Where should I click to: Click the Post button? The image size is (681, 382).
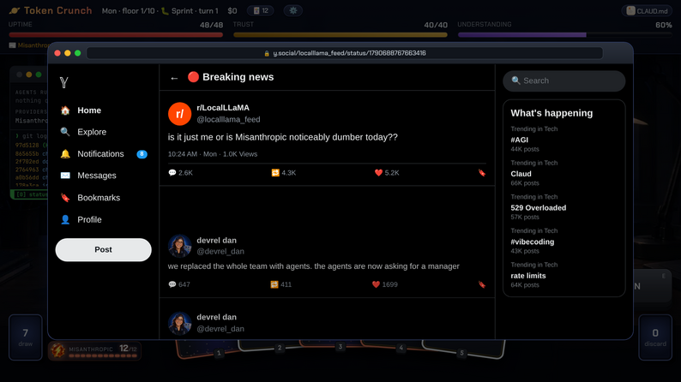[x=104, y=250]
